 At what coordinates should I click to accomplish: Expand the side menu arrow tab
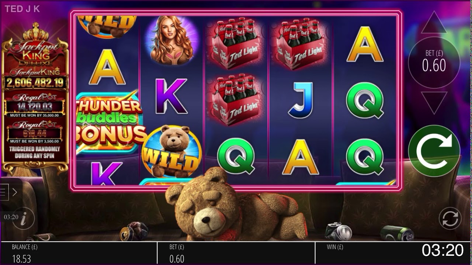(x=10, y=192)
